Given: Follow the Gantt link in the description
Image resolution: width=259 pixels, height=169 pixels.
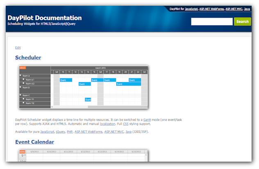Looking at the screenshot, I should (x=147, y=120).
